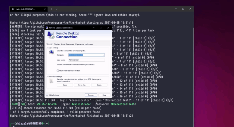
Task: Click the terminal tab shell icon
Action: tap(13, 9)
